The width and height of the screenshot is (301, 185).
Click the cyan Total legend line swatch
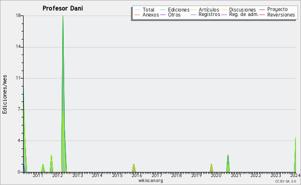click(137, 9)
